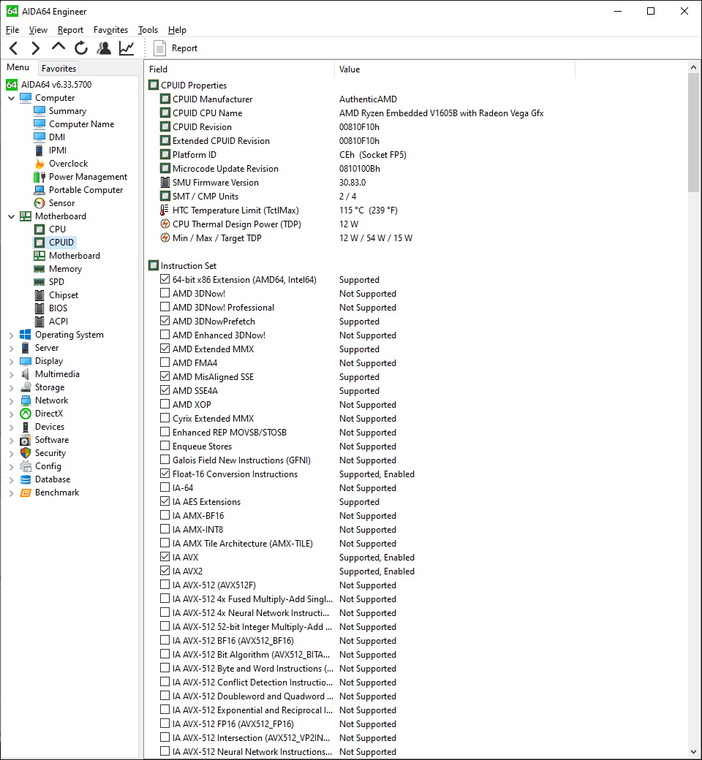Collapse the Computer tree node
The width and height of the screenshot is (702, 760).
11,98
